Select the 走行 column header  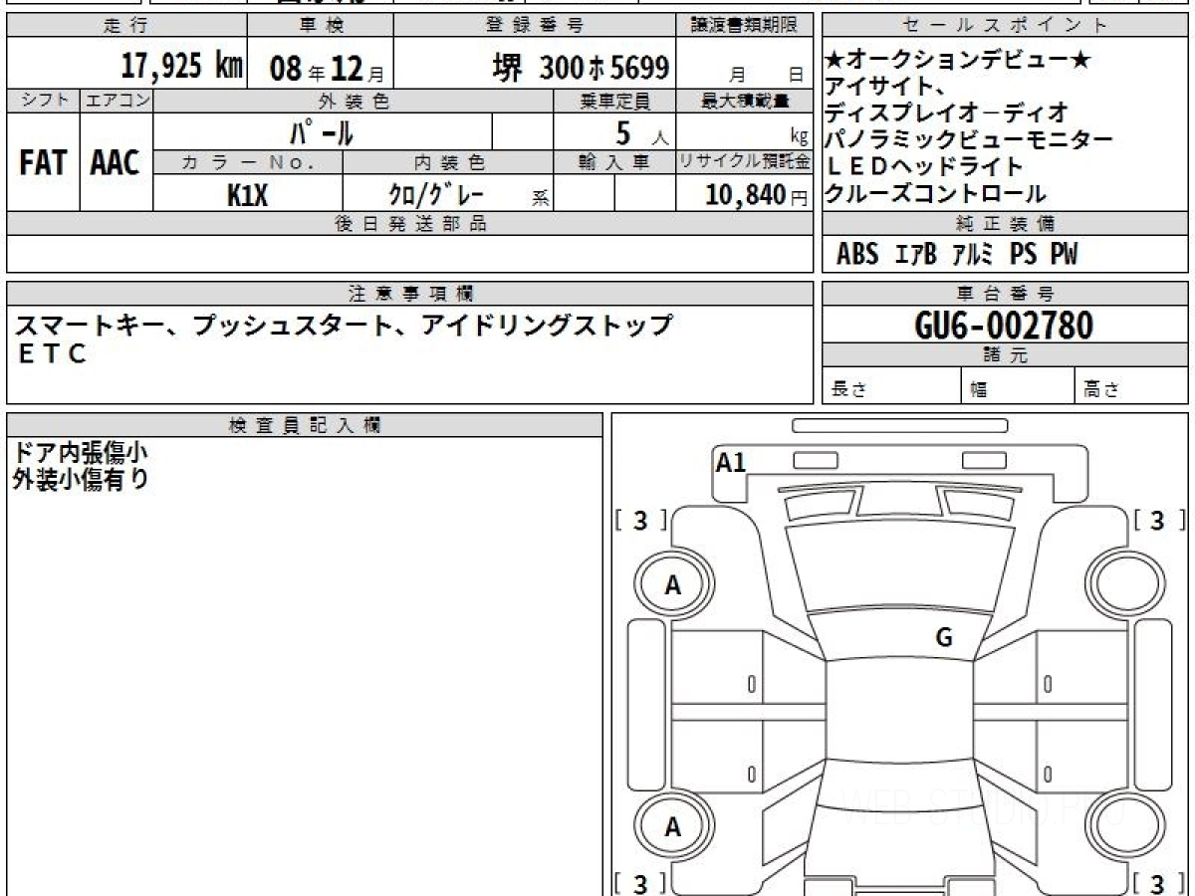(x=125, y=26)
